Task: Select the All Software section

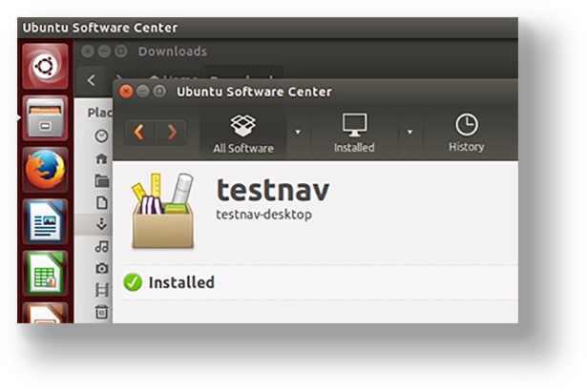Action: 243,134
